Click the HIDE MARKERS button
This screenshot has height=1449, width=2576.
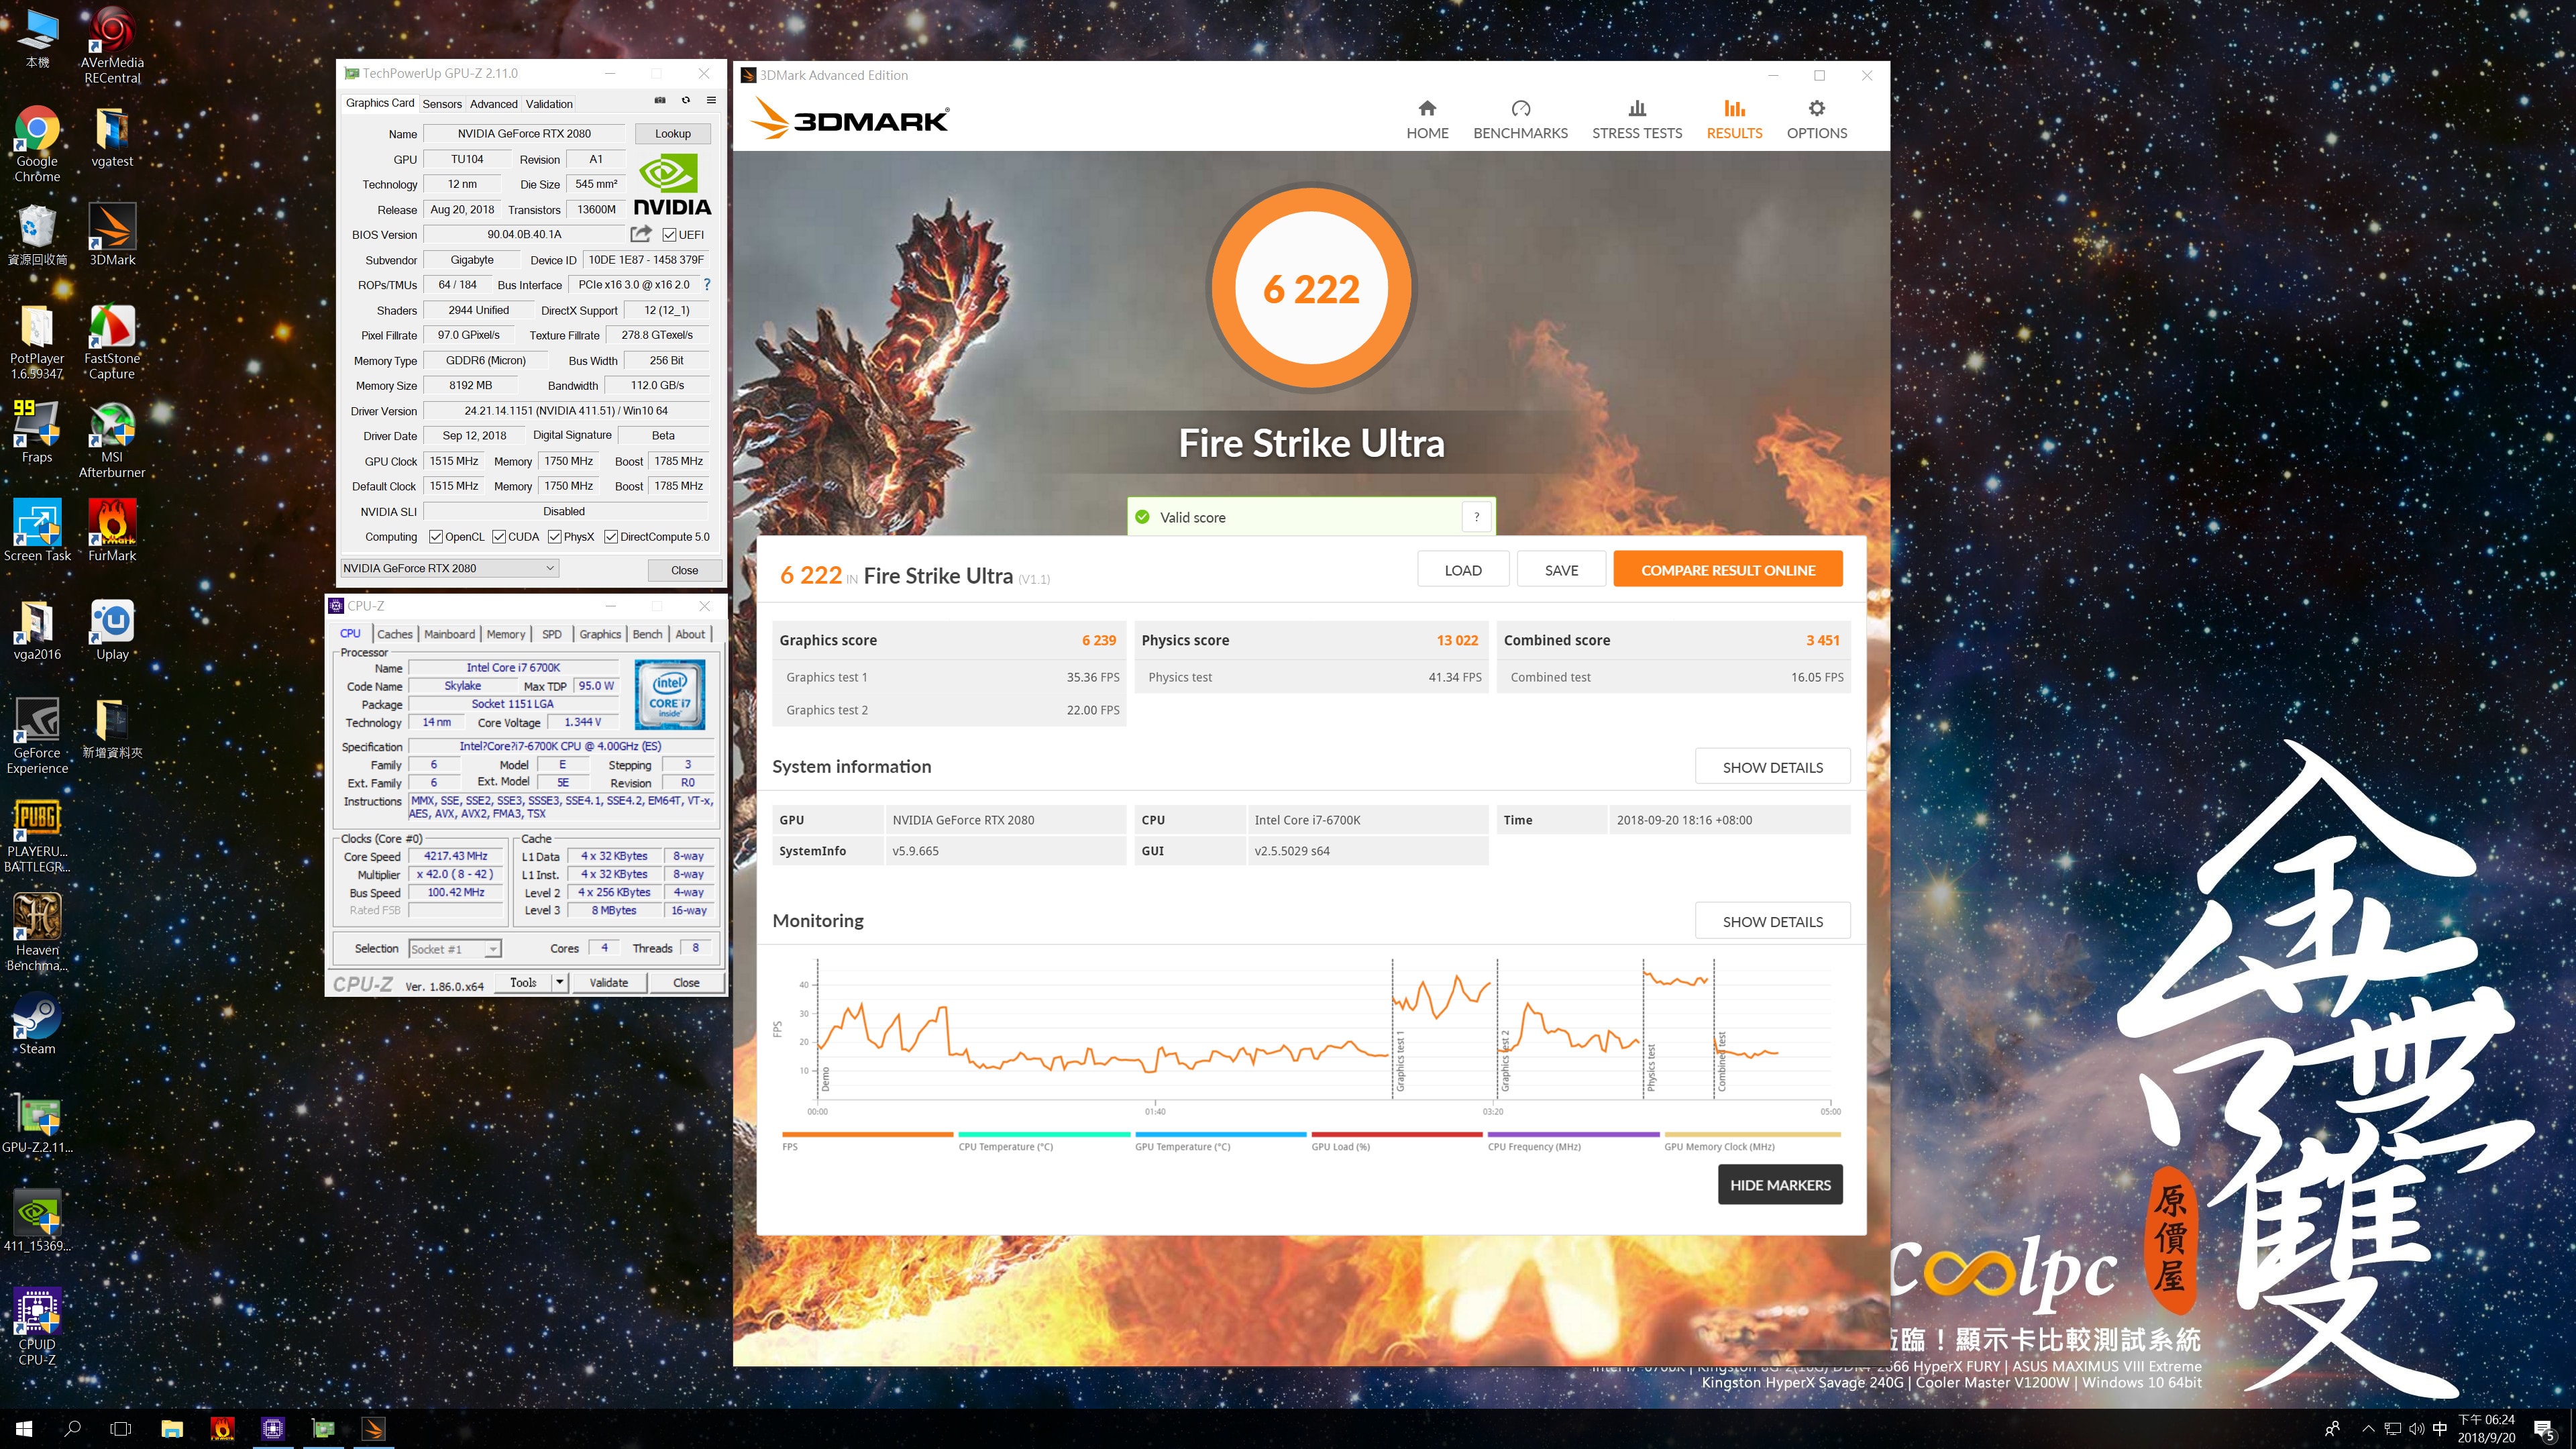(1781, 1185)
